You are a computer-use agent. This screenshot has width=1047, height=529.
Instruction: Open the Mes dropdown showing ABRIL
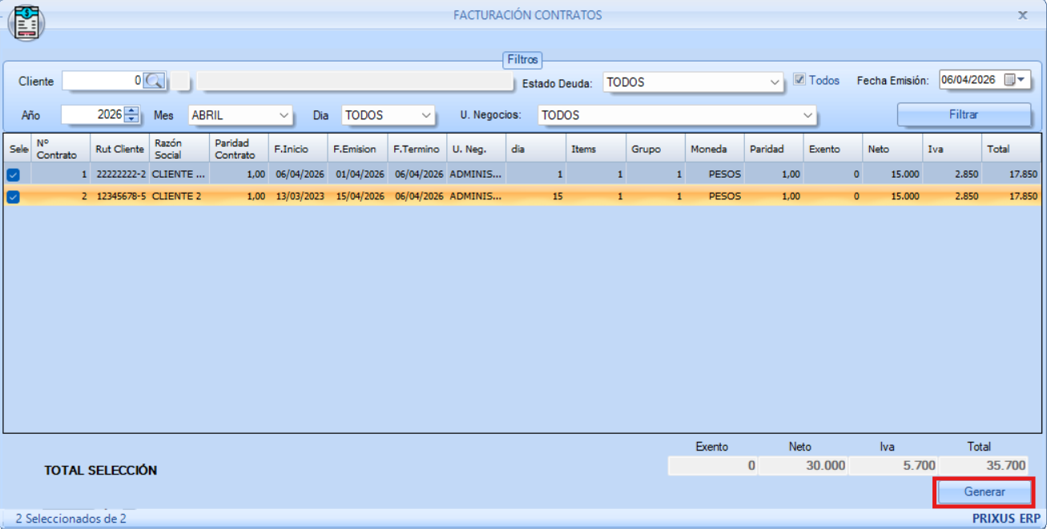coord(284,115)
